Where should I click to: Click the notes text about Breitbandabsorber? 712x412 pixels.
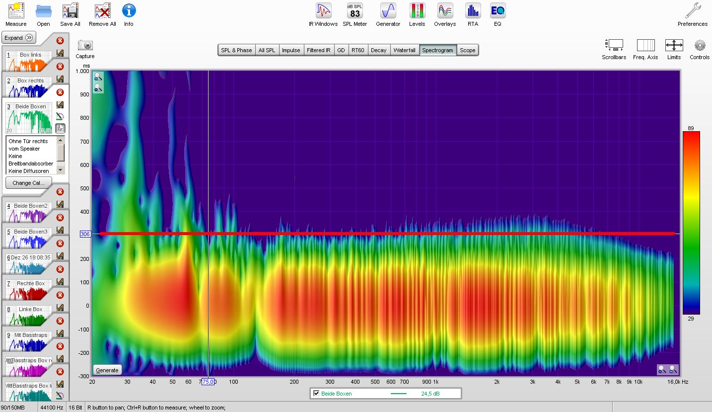click(x=31, y=164)
